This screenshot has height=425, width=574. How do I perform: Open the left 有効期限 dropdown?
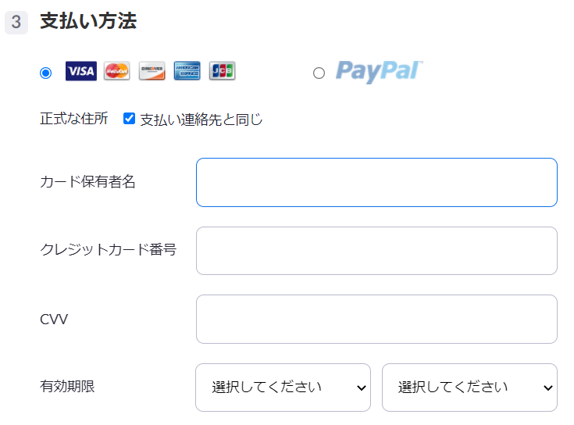pyautogui.click(x=283, y=387)
